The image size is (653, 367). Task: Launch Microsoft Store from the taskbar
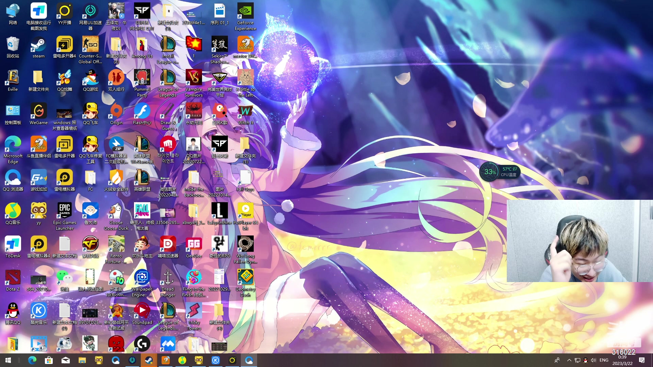49,360
